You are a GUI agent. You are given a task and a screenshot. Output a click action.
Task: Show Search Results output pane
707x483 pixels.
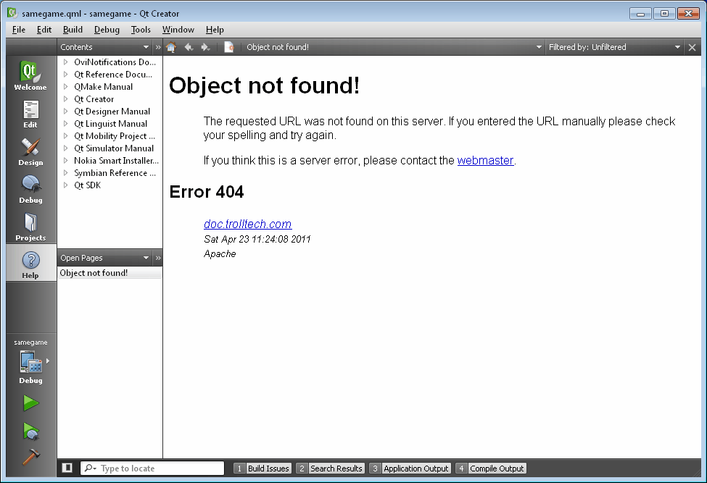point(331,469)
